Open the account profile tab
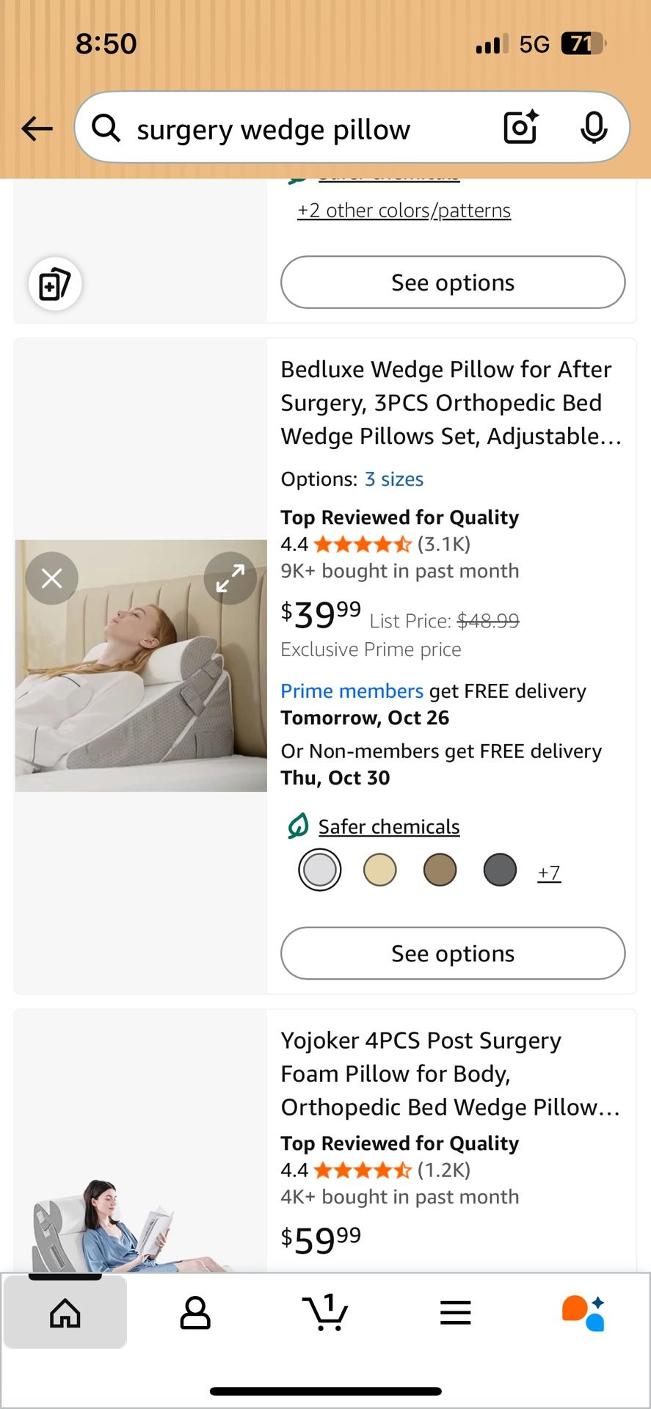 [x=195, y=1313]
